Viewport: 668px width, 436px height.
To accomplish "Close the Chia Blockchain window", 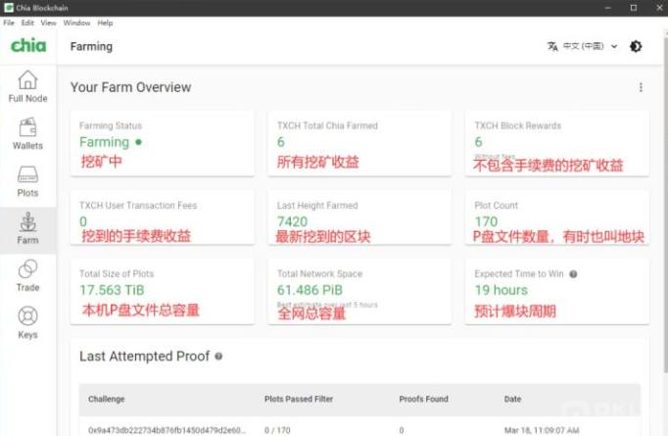I will point(659,8).
